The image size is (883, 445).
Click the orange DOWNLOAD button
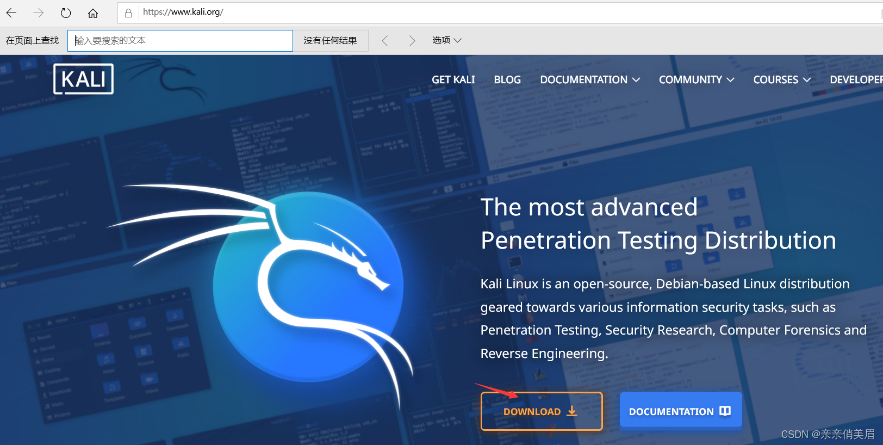[542, 411]
